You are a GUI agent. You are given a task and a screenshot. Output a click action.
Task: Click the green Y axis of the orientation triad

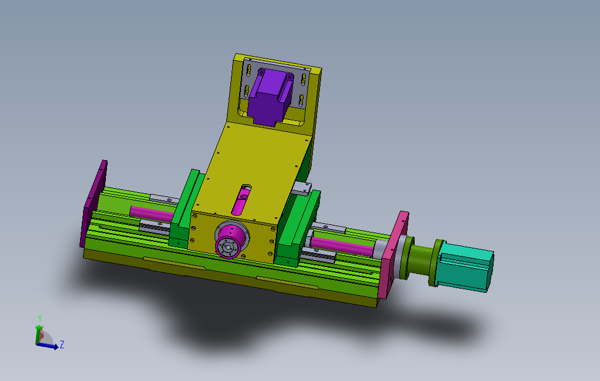point(38,334)
